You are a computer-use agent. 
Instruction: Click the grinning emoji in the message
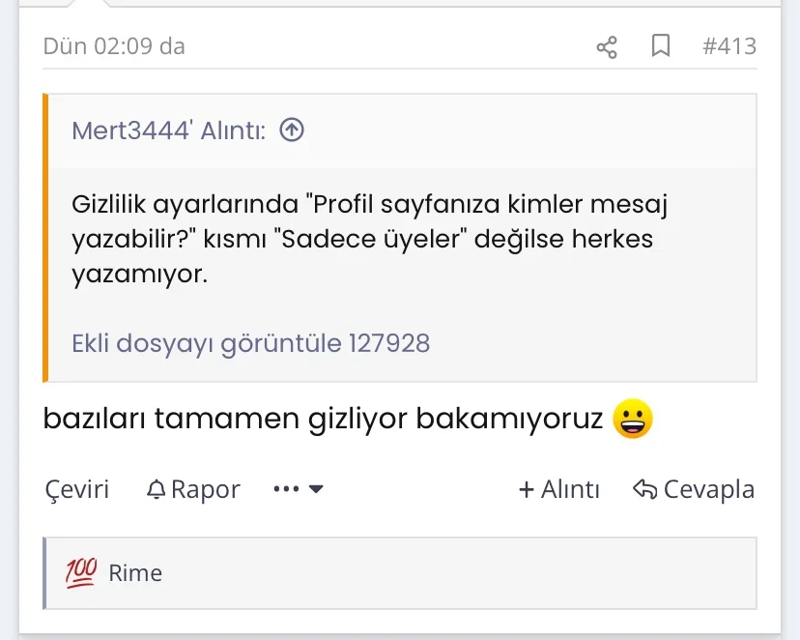coord(633,420)
